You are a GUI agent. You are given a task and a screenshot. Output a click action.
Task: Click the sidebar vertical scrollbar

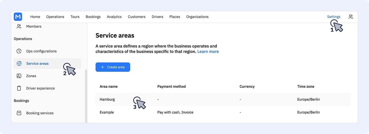(86, 96)
